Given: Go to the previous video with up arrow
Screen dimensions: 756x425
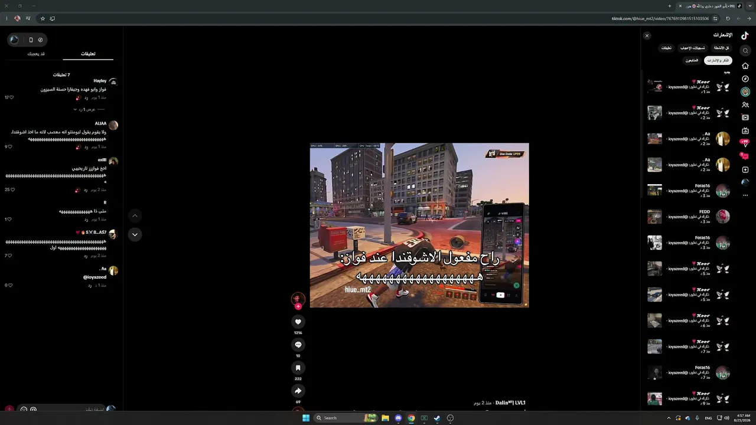Looking at the screenshot, I should click(135, 216).
